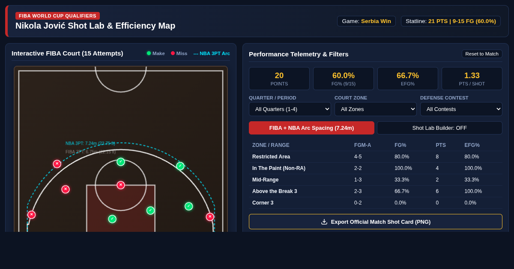
Task: Export Official Match Shot Card PNG
Action: (x=376, y=222)
